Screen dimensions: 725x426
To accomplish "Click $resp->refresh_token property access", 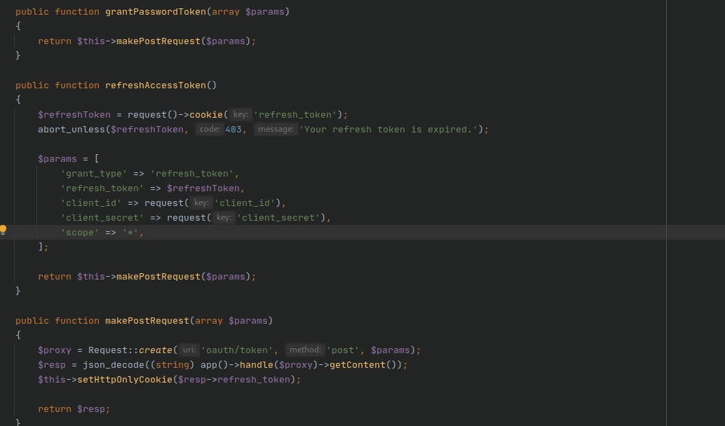I will 234,380.
